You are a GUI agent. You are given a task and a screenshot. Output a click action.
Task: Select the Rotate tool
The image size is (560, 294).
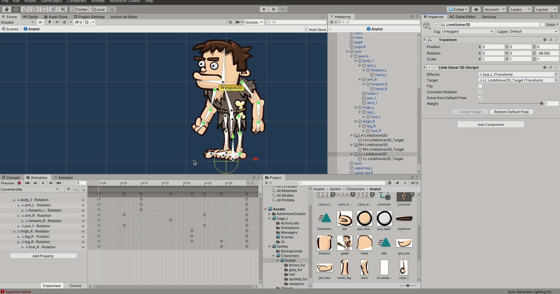click(x=25, y=9)
